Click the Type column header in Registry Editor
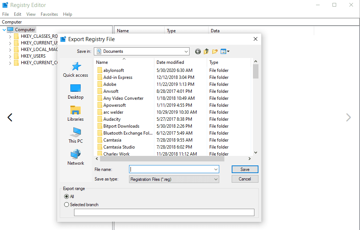Viewport: 360px width, 230px height. click(187, 31)
